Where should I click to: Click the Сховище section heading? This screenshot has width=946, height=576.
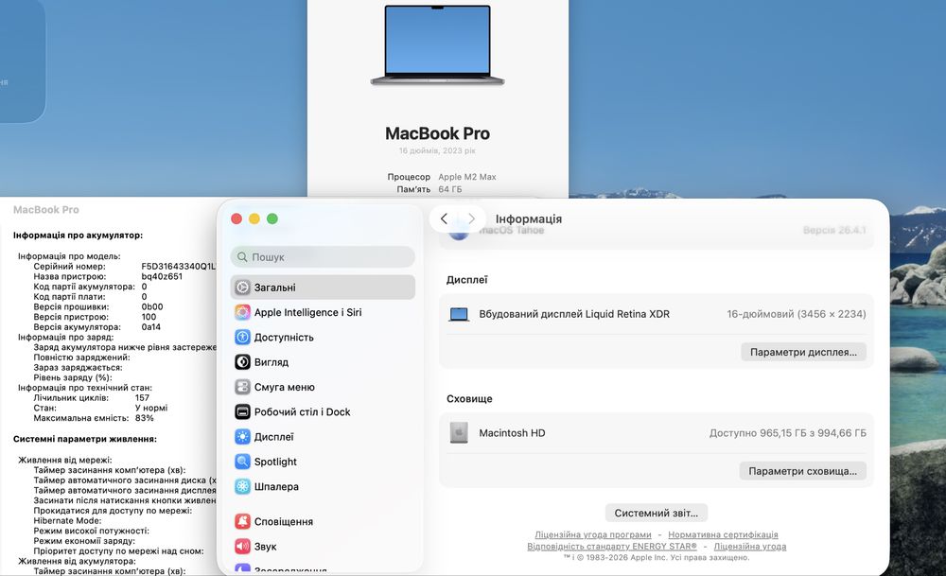coord(469,399)
